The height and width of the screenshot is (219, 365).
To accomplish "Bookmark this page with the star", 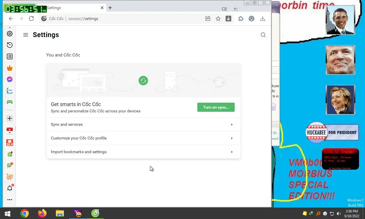I will click(x=218, y=19).
